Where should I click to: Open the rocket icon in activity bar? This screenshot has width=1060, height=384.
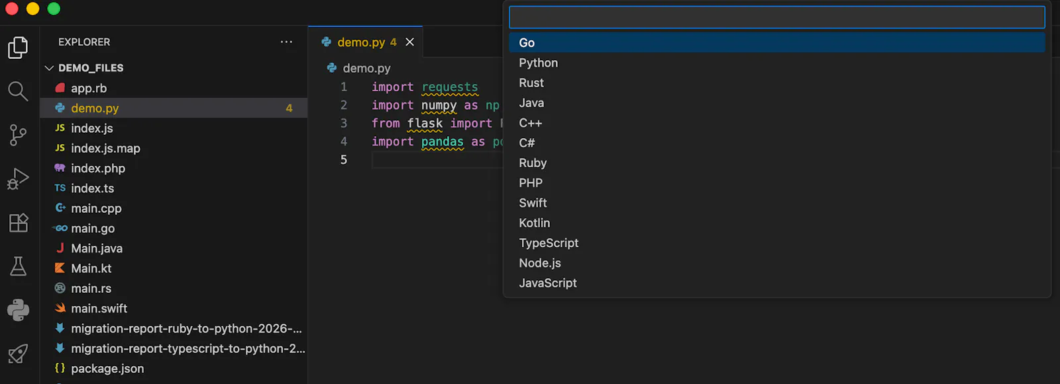(x=18, y=354)
